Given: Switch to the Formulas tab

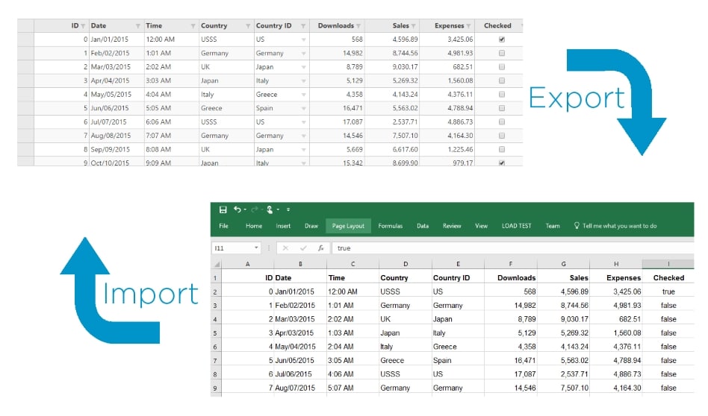Looking at the screenshot, I should click(x=390, y=226).
